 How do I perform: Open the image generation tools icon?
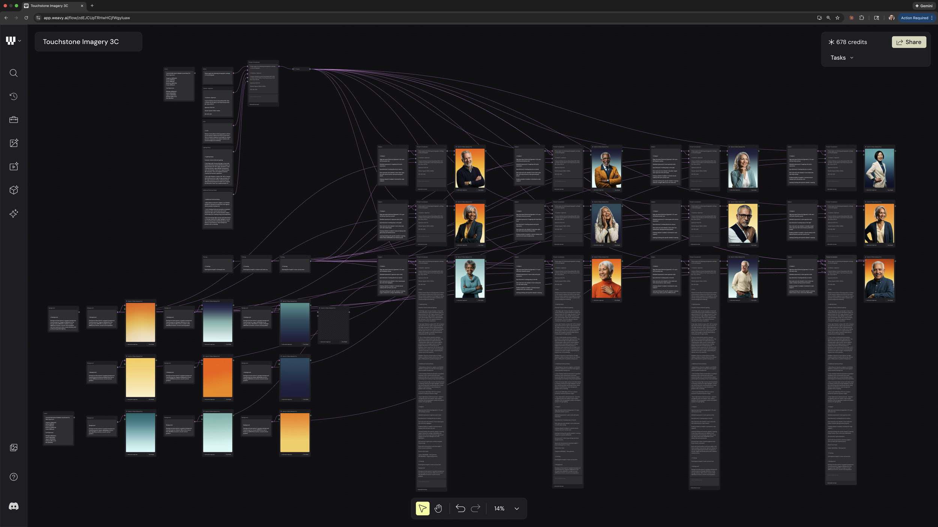(x=14, y=143)
